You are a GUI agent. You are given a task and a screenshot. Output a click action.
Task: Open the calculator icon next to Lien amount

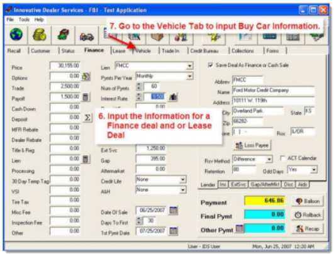(x=86, y=159)
